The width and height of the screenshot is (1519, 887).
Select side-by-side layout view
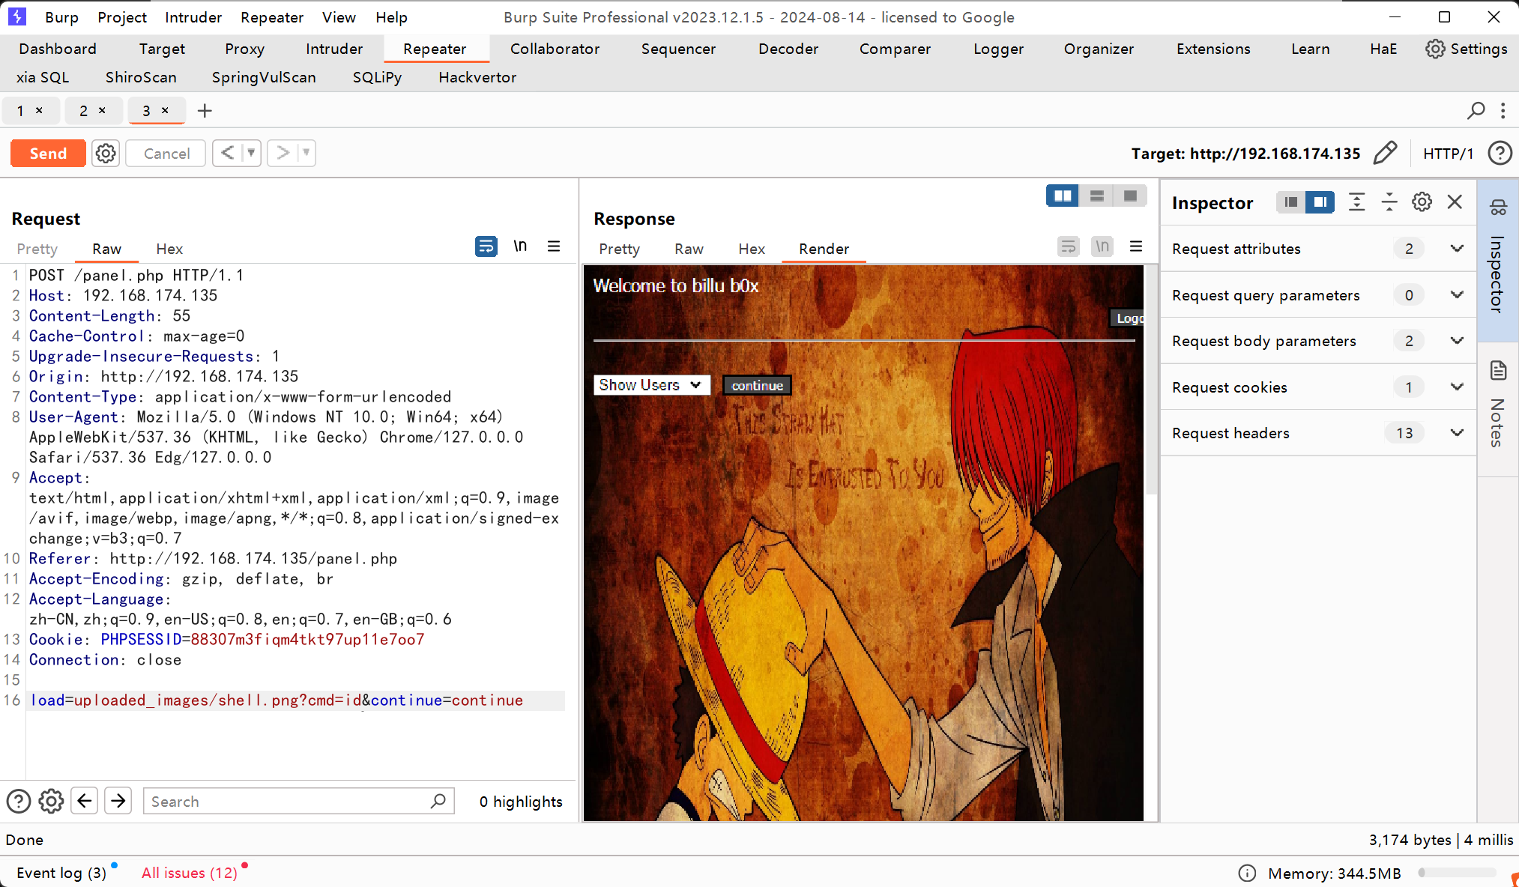pyautogui.click(x=1063, y=196)
